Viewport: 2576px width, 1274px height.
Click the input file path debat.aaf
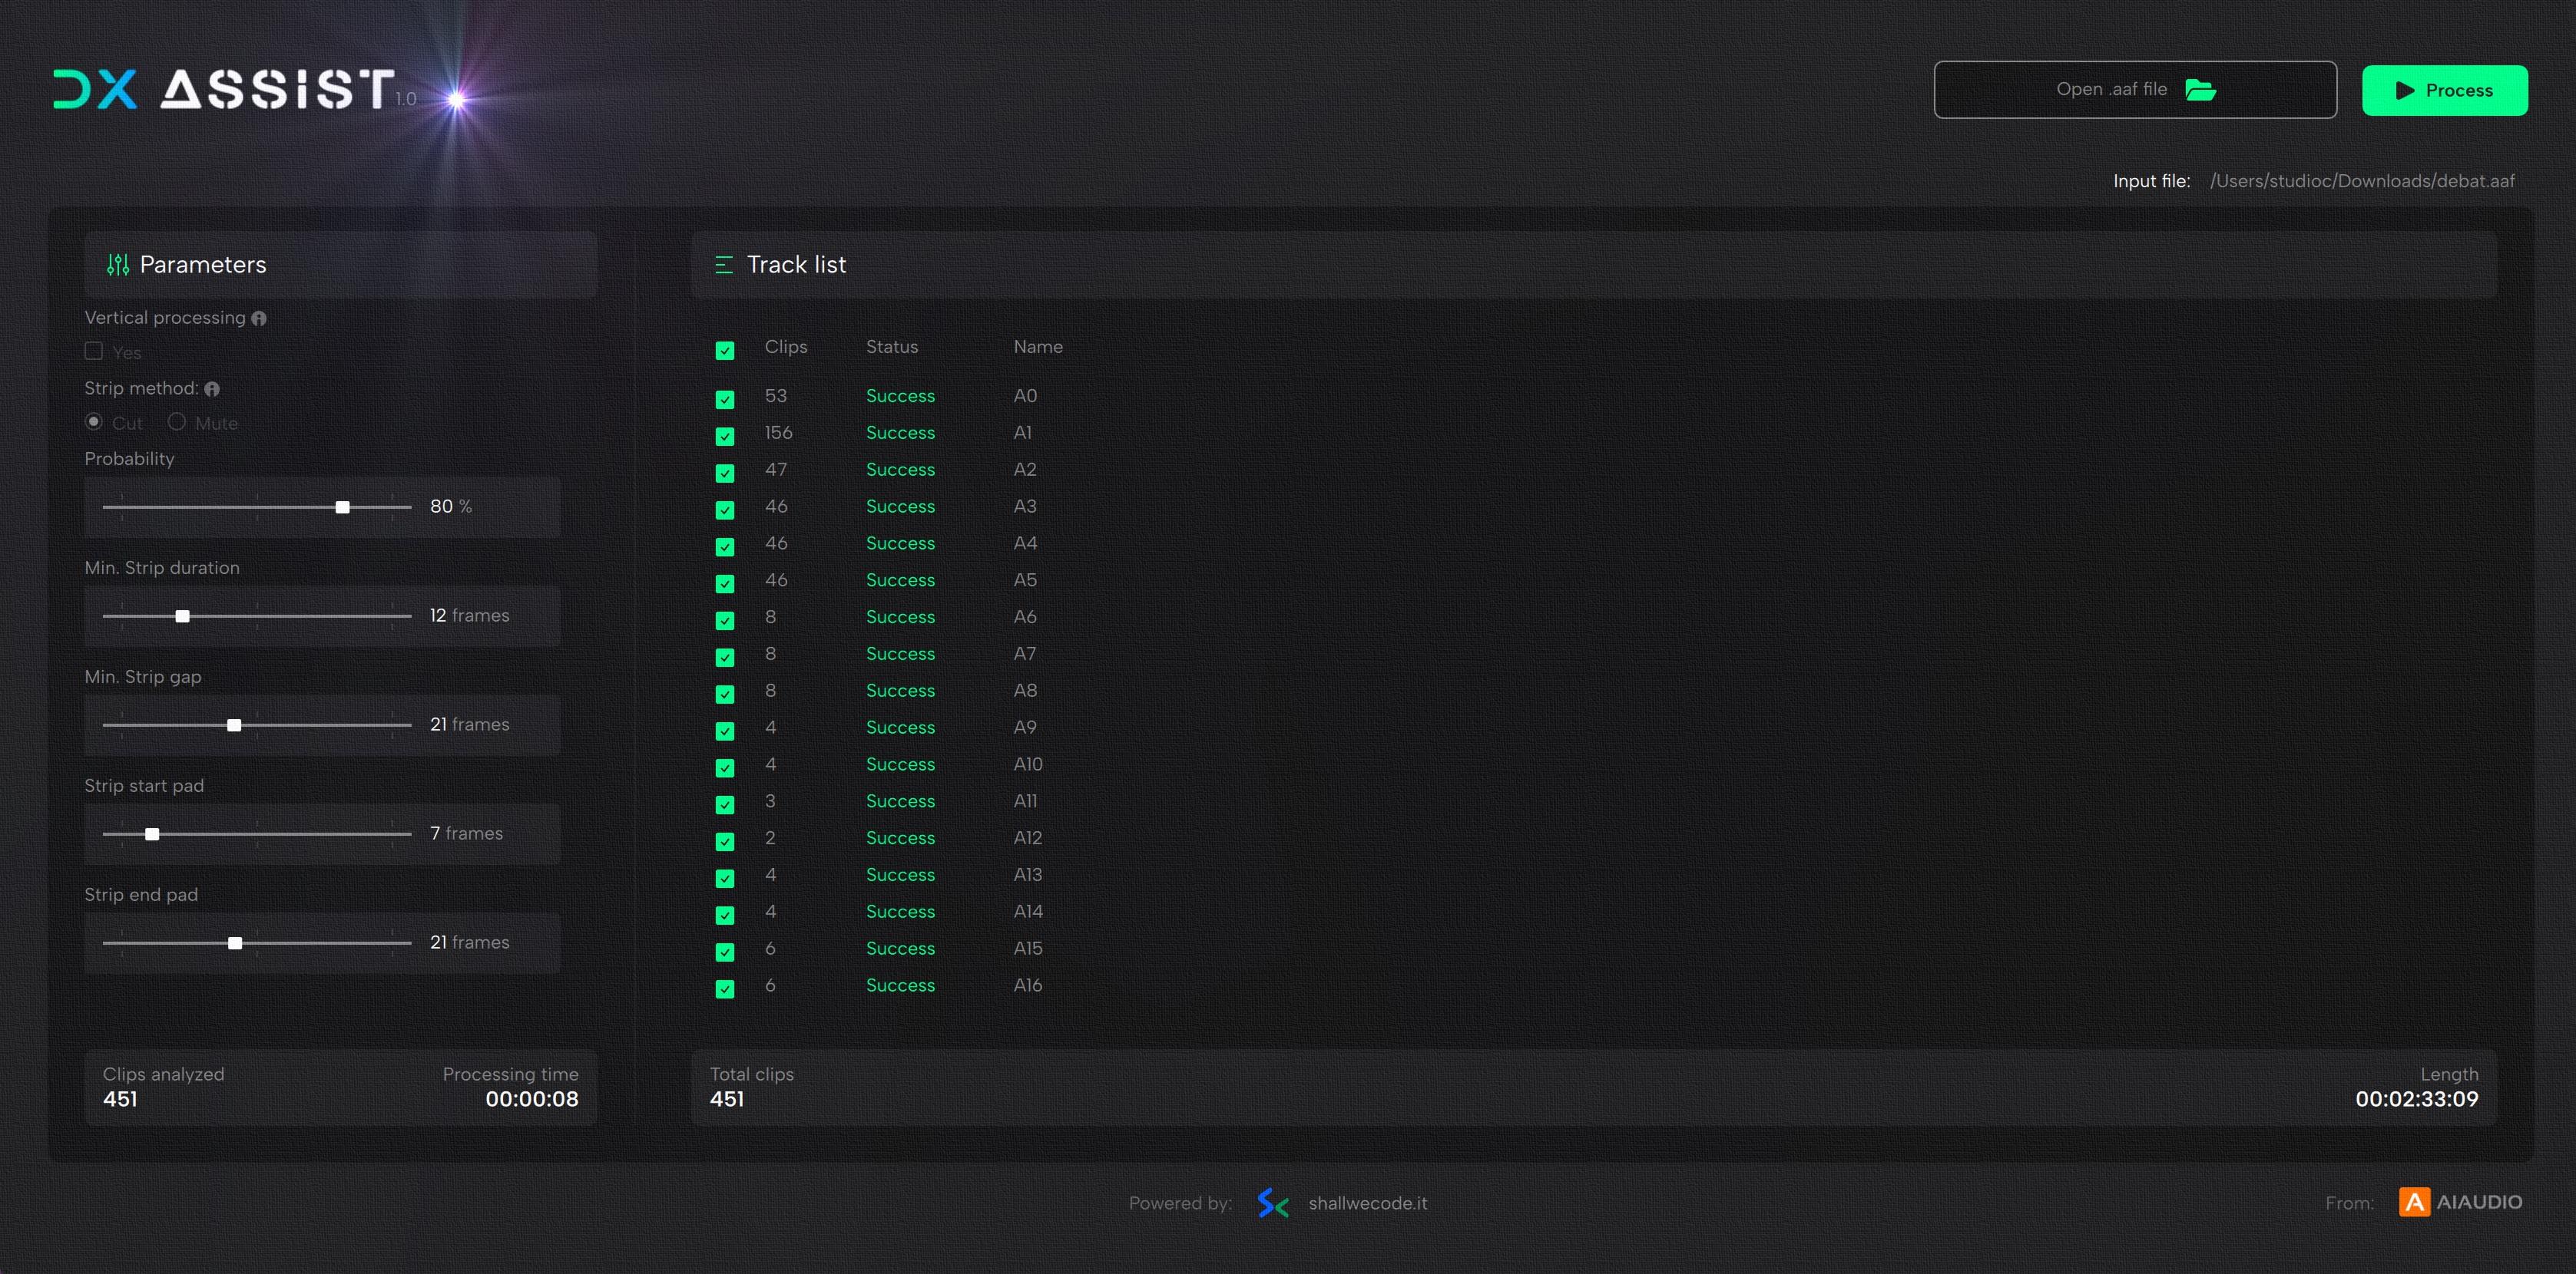(x=2362, y=181)
